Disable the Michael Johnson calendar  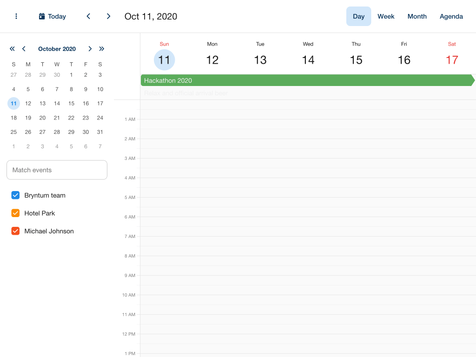tap(15, 231)
